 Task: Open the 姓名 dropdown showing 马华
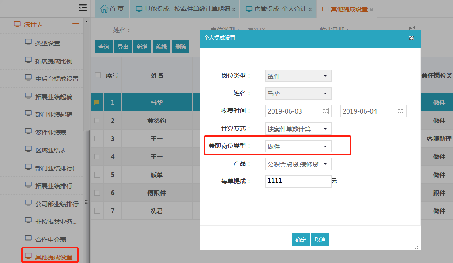(298, 93)
